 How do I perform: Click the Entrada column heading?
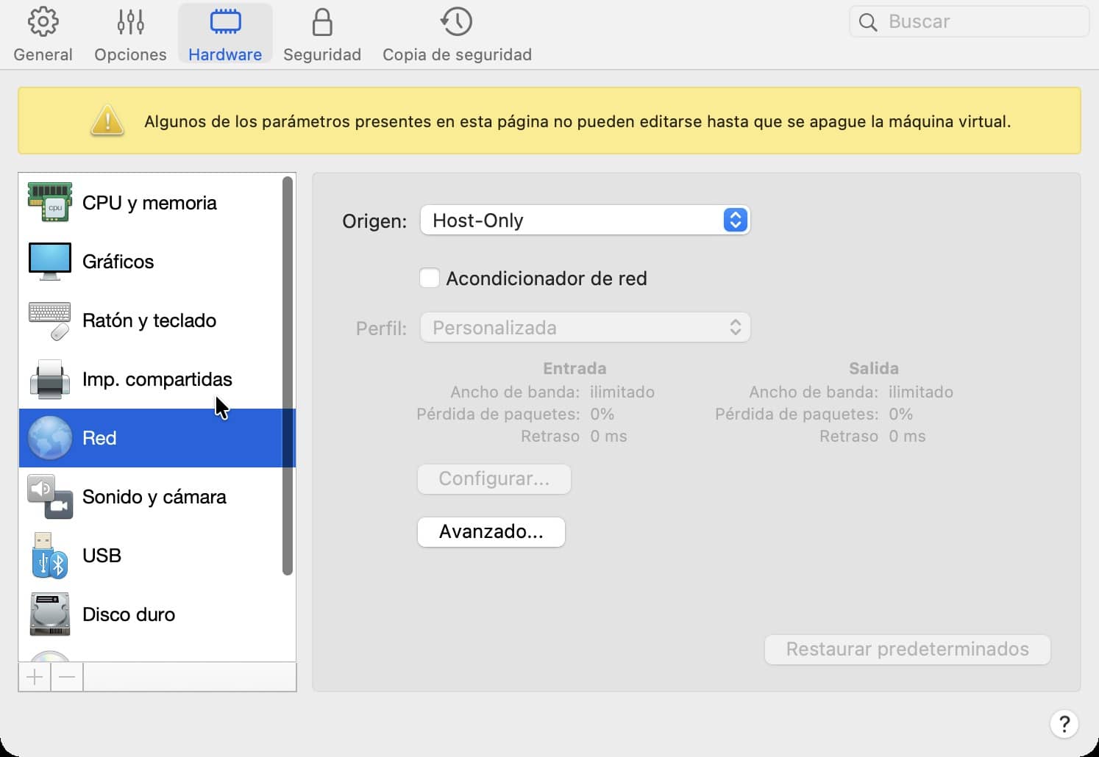(x=575, y=368)
